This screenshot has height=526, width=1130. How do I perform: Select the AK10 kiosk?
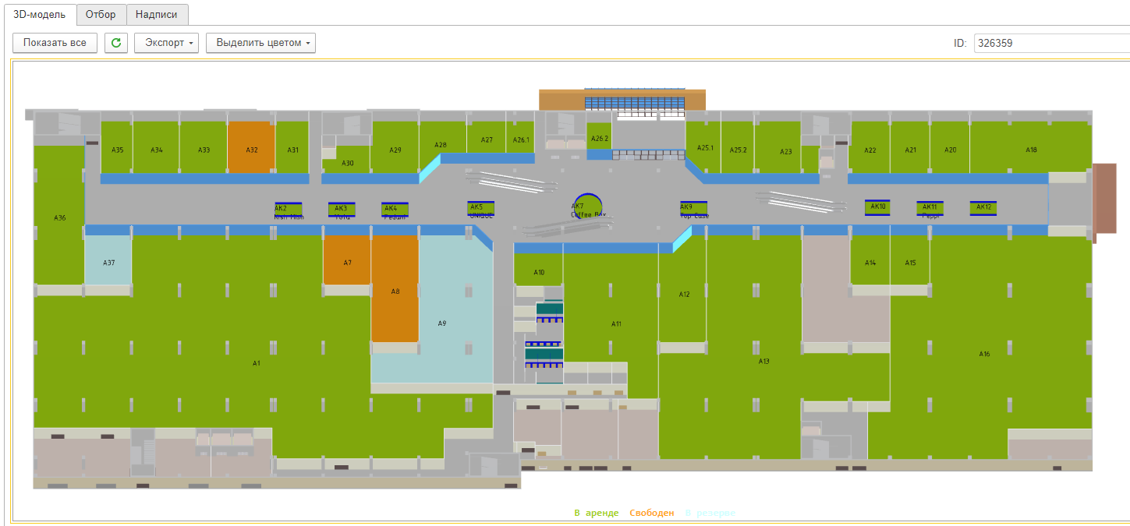[877, 207]
